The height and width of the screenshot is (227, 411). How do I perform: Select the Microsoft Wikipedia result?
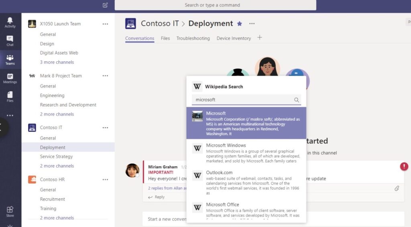[246, 123]
